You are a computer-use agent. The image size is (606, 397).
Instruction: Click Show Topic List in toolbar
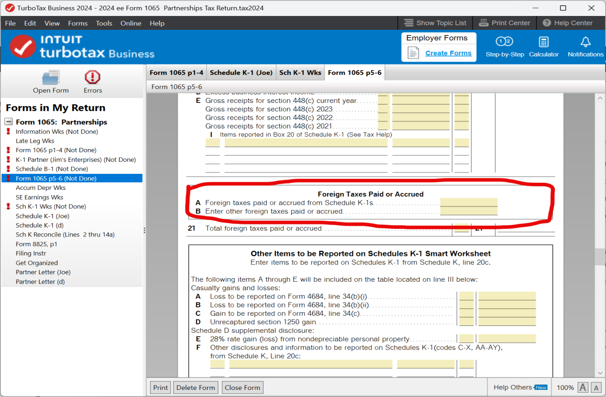pyautogui.click(x=435, y=23)
